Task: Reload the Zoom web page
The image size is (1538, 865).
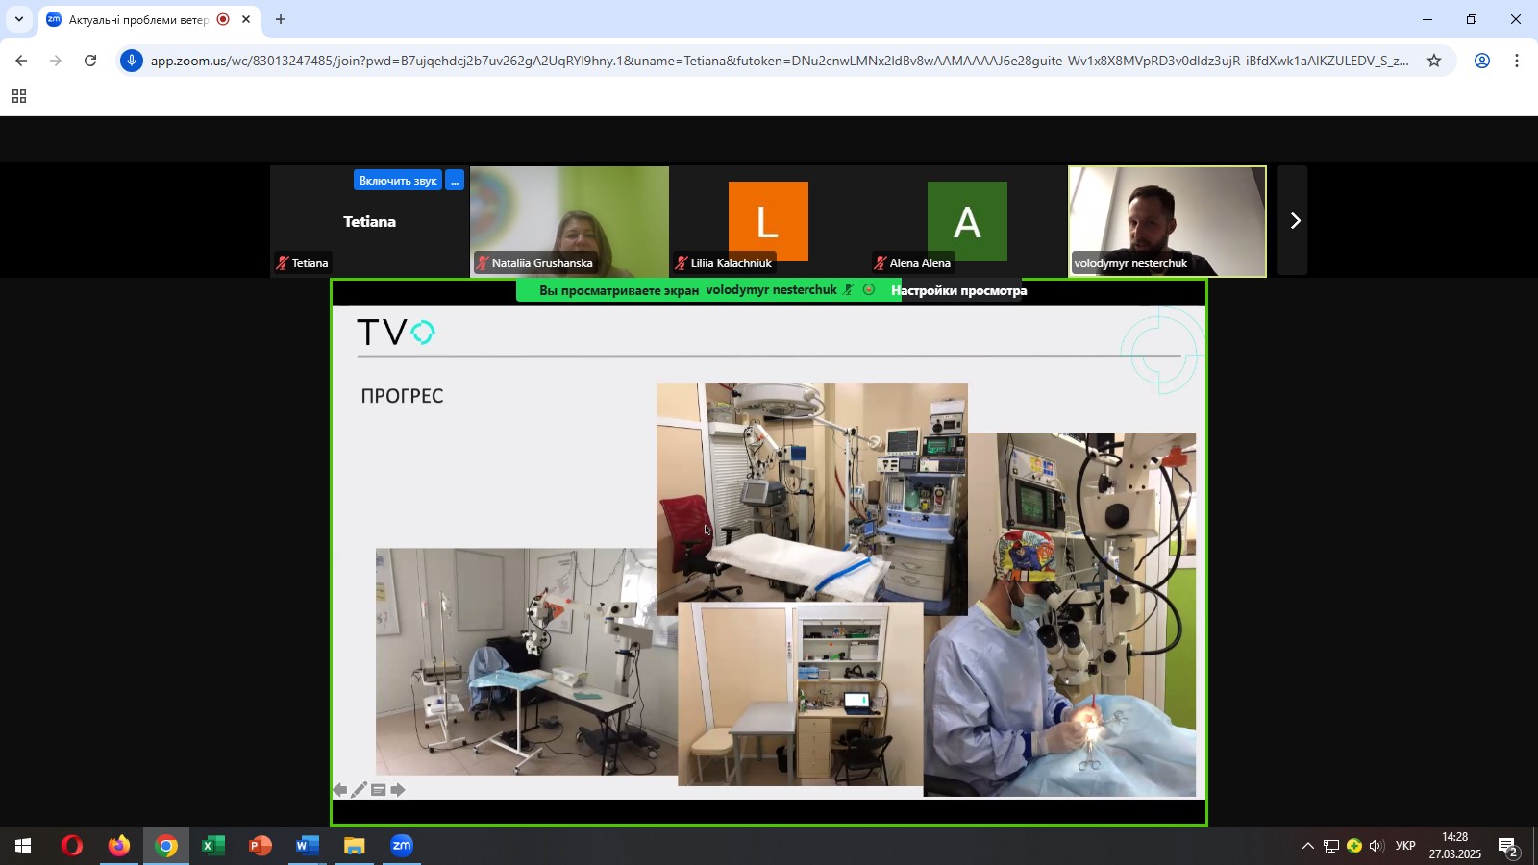Action: (x=90, y=61)
